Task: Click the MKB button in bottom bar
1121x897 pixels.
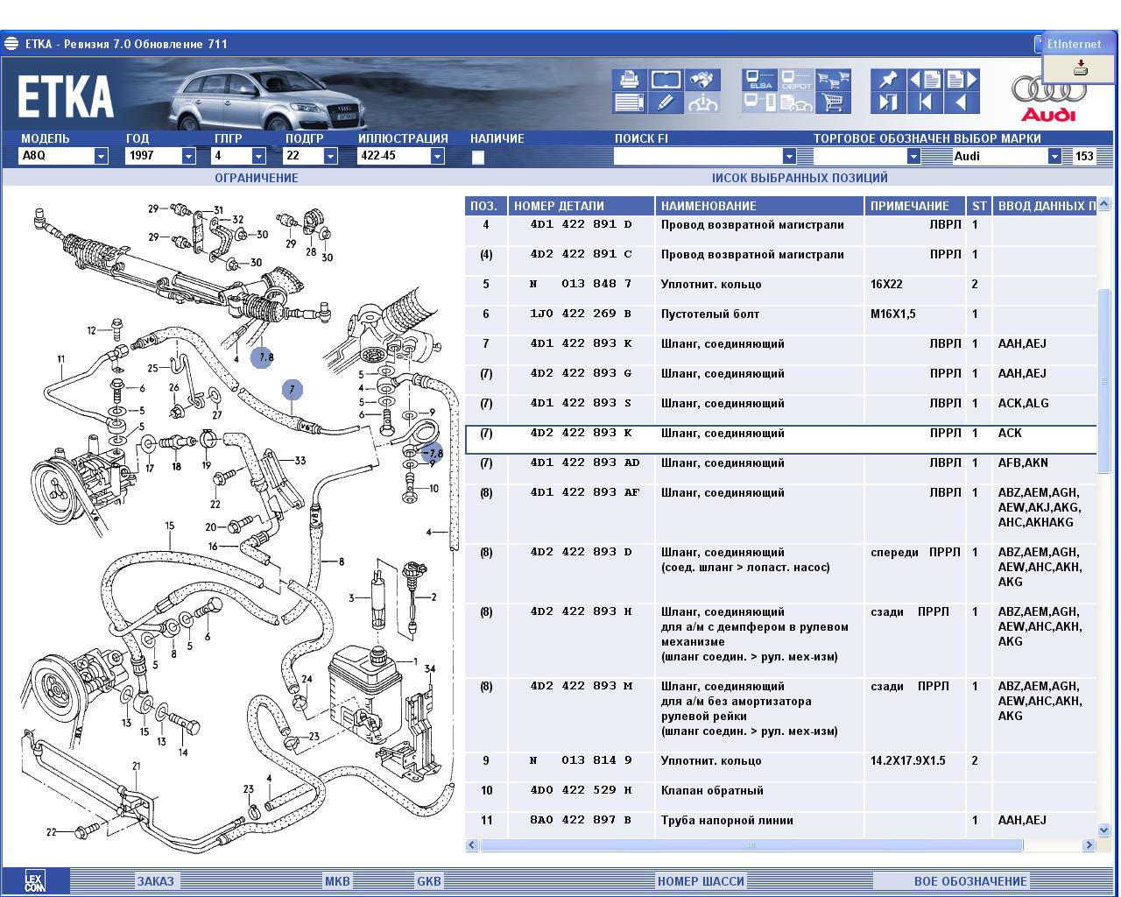Action: coord(337,881)
